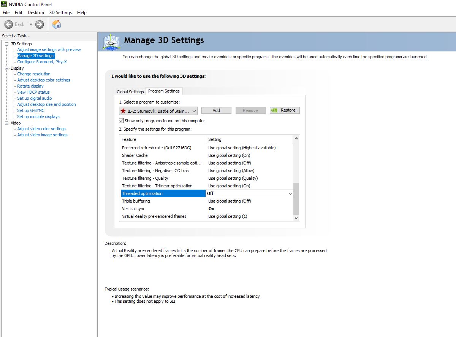
Task: Open Set up G-SYNC
Action: (31, 110)
